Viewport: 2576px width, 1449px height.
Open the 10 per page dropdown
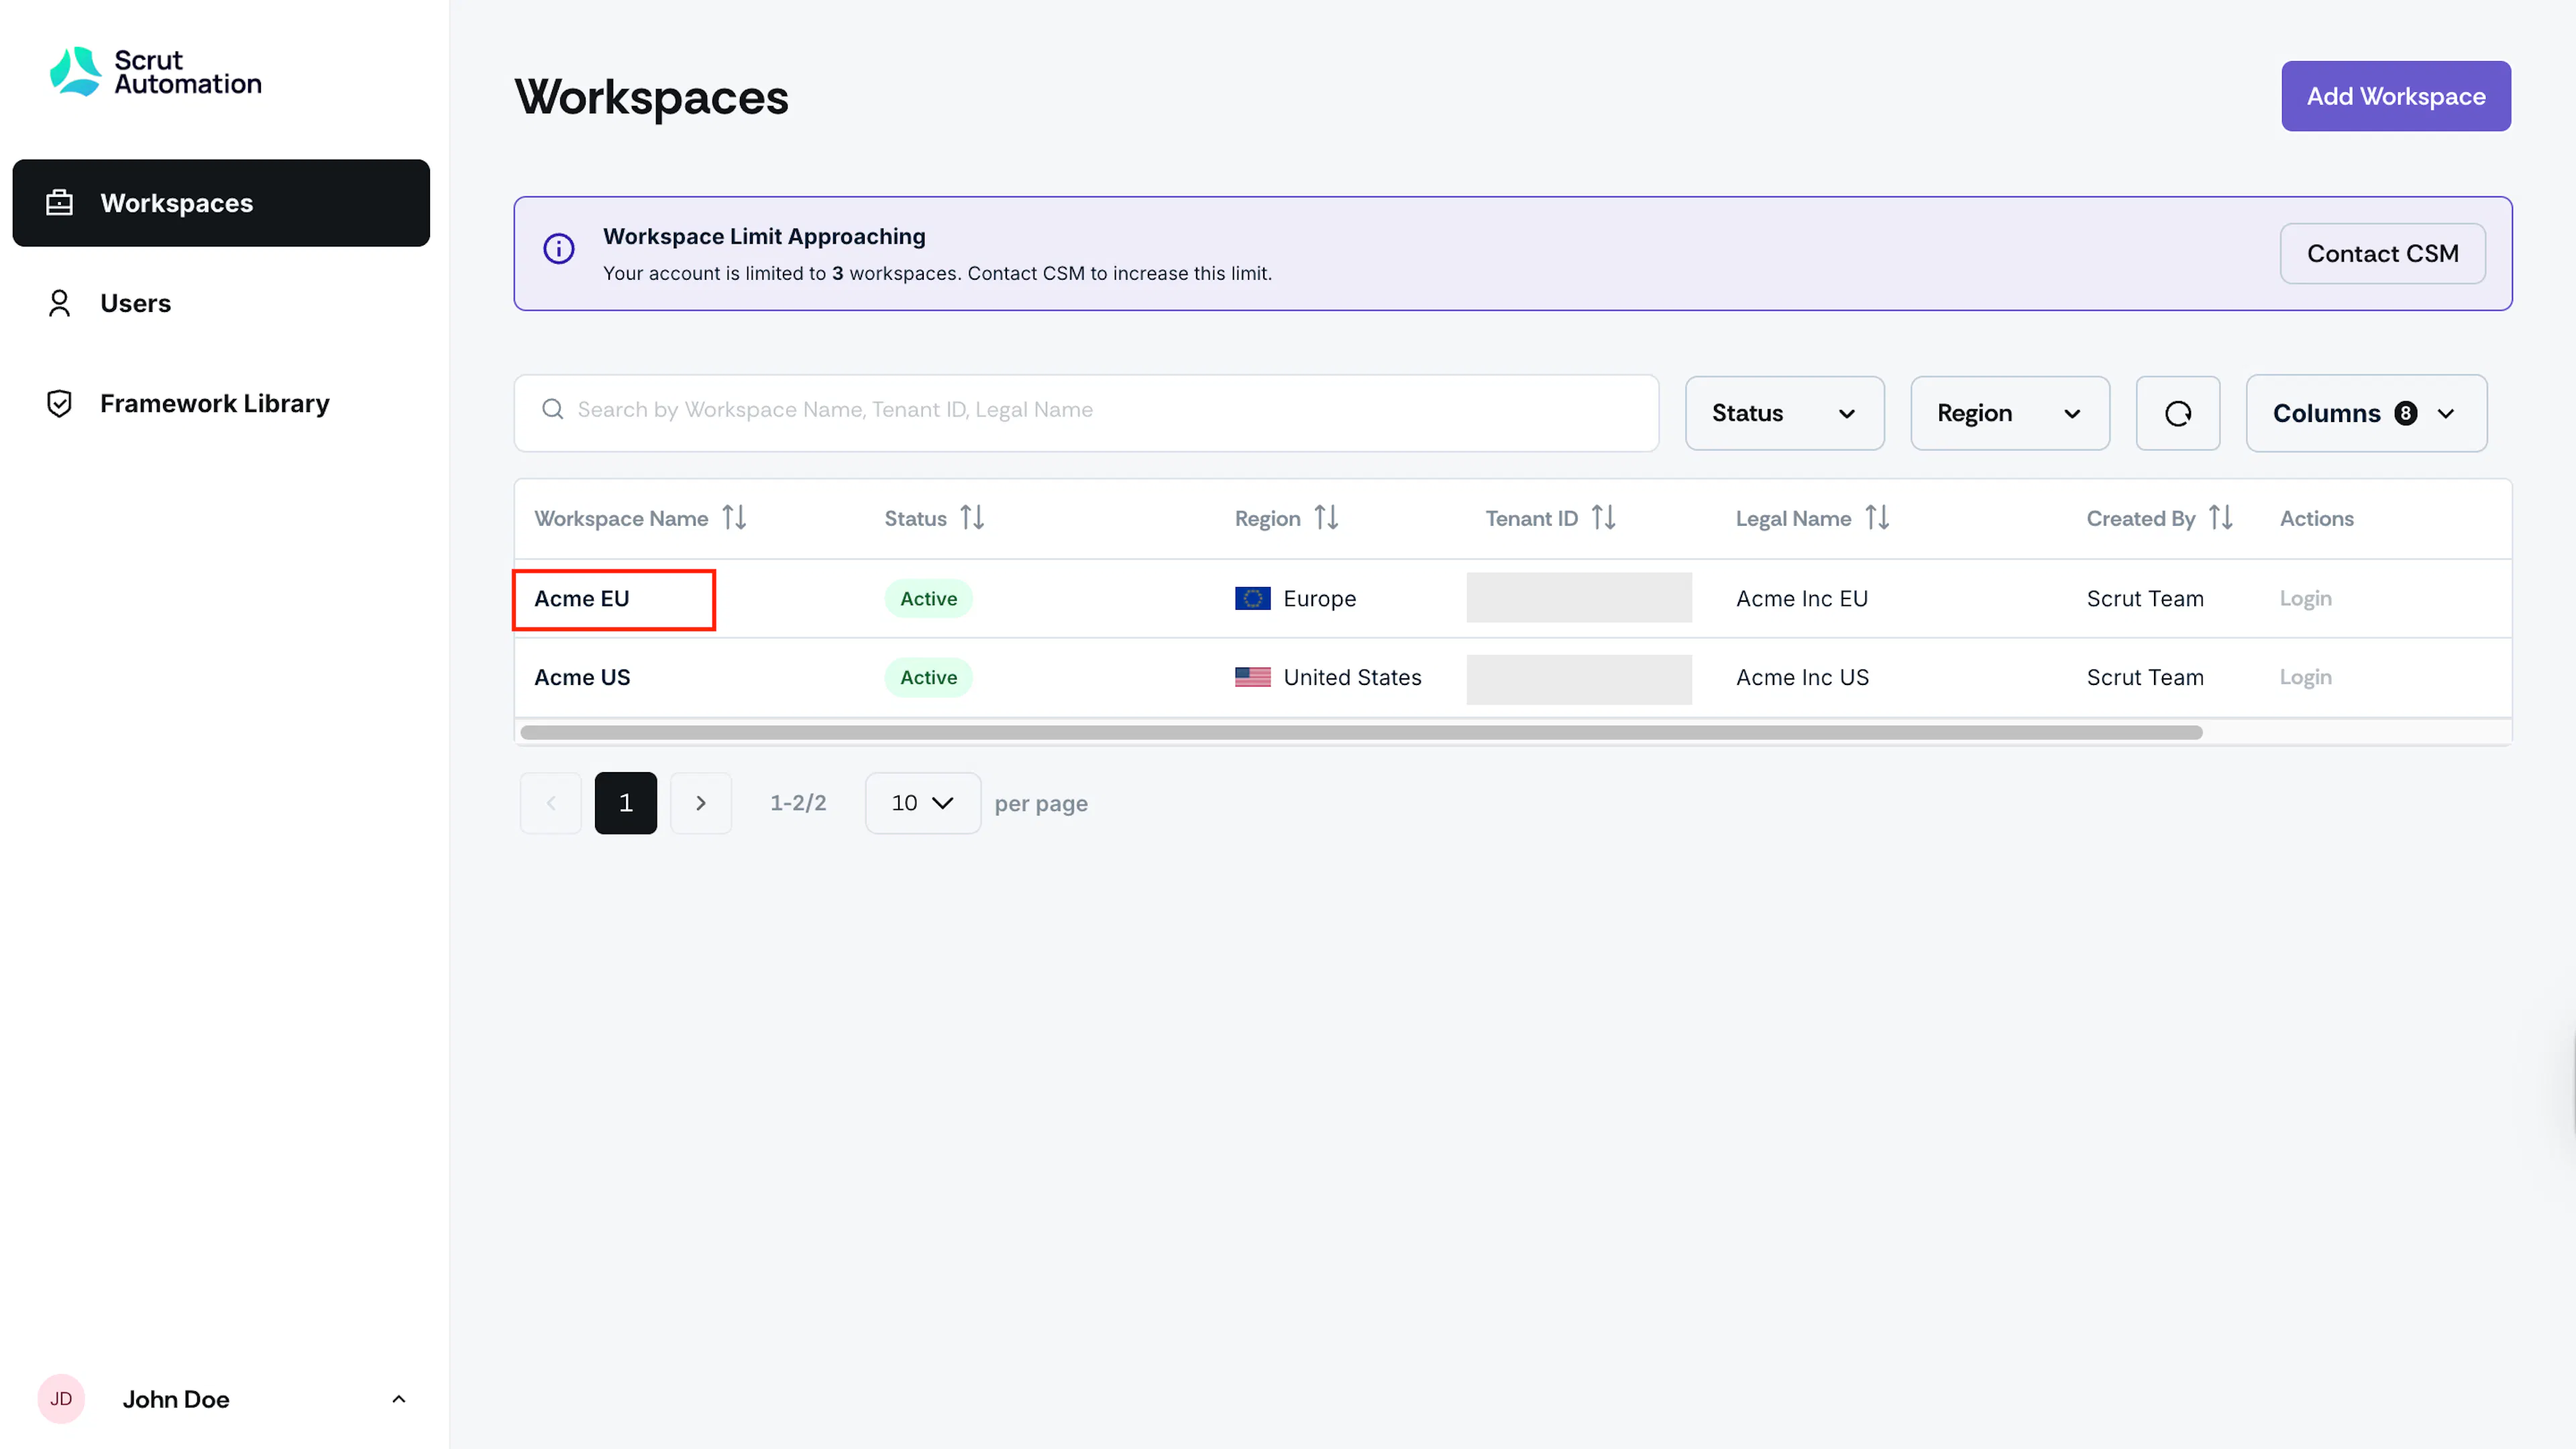click(x=922, y=803)
